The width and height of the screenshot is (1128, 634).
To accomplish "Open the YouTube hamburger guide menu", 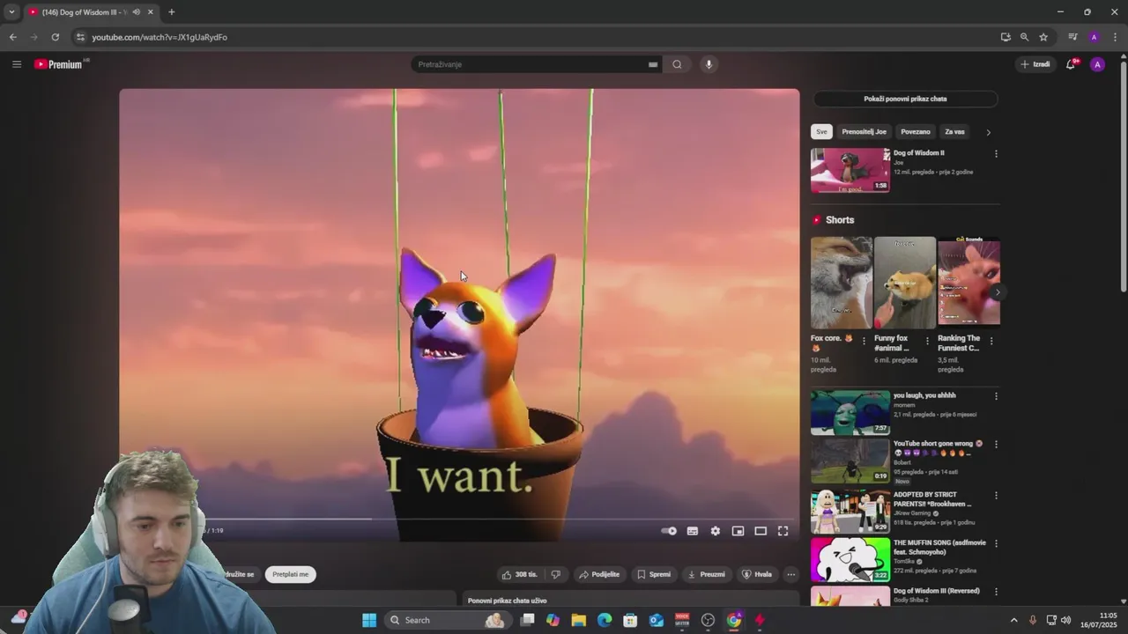I will (x=16, y=64).
